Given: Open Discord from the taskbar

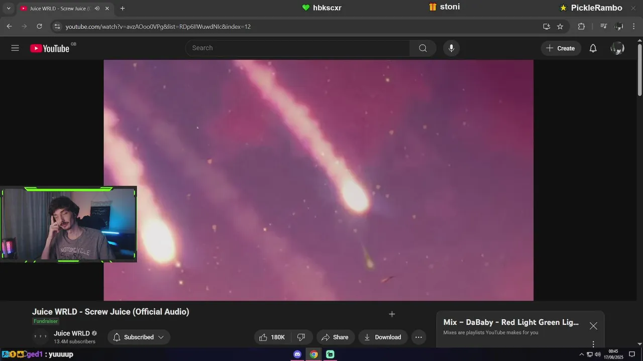Looking at the screenshot, I should pyautogui.click(x=297, y=354).
